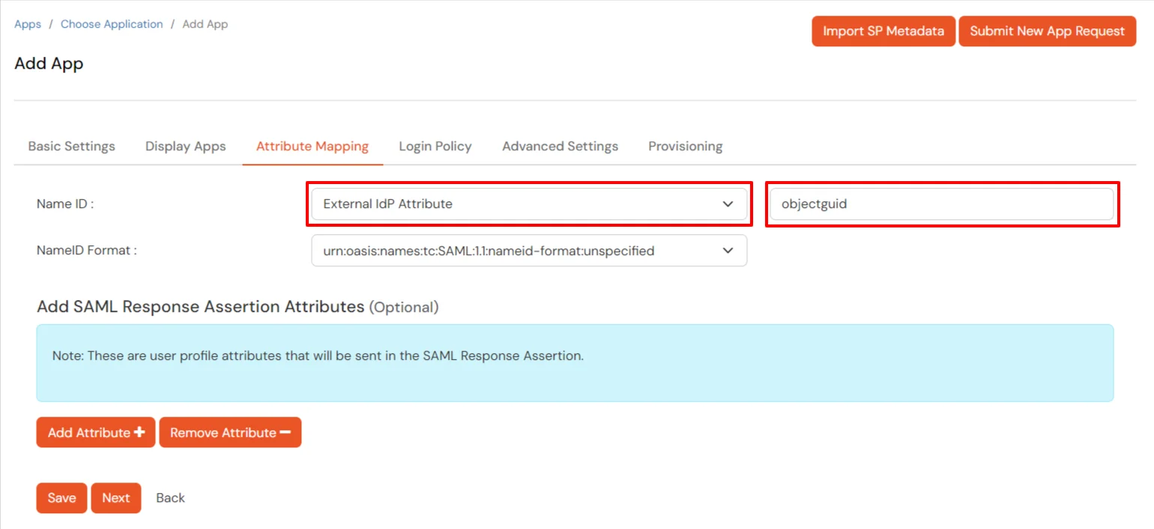Screen dimensions: 1154x529
Task: Click the Next button
Action: tap(116, 498)
